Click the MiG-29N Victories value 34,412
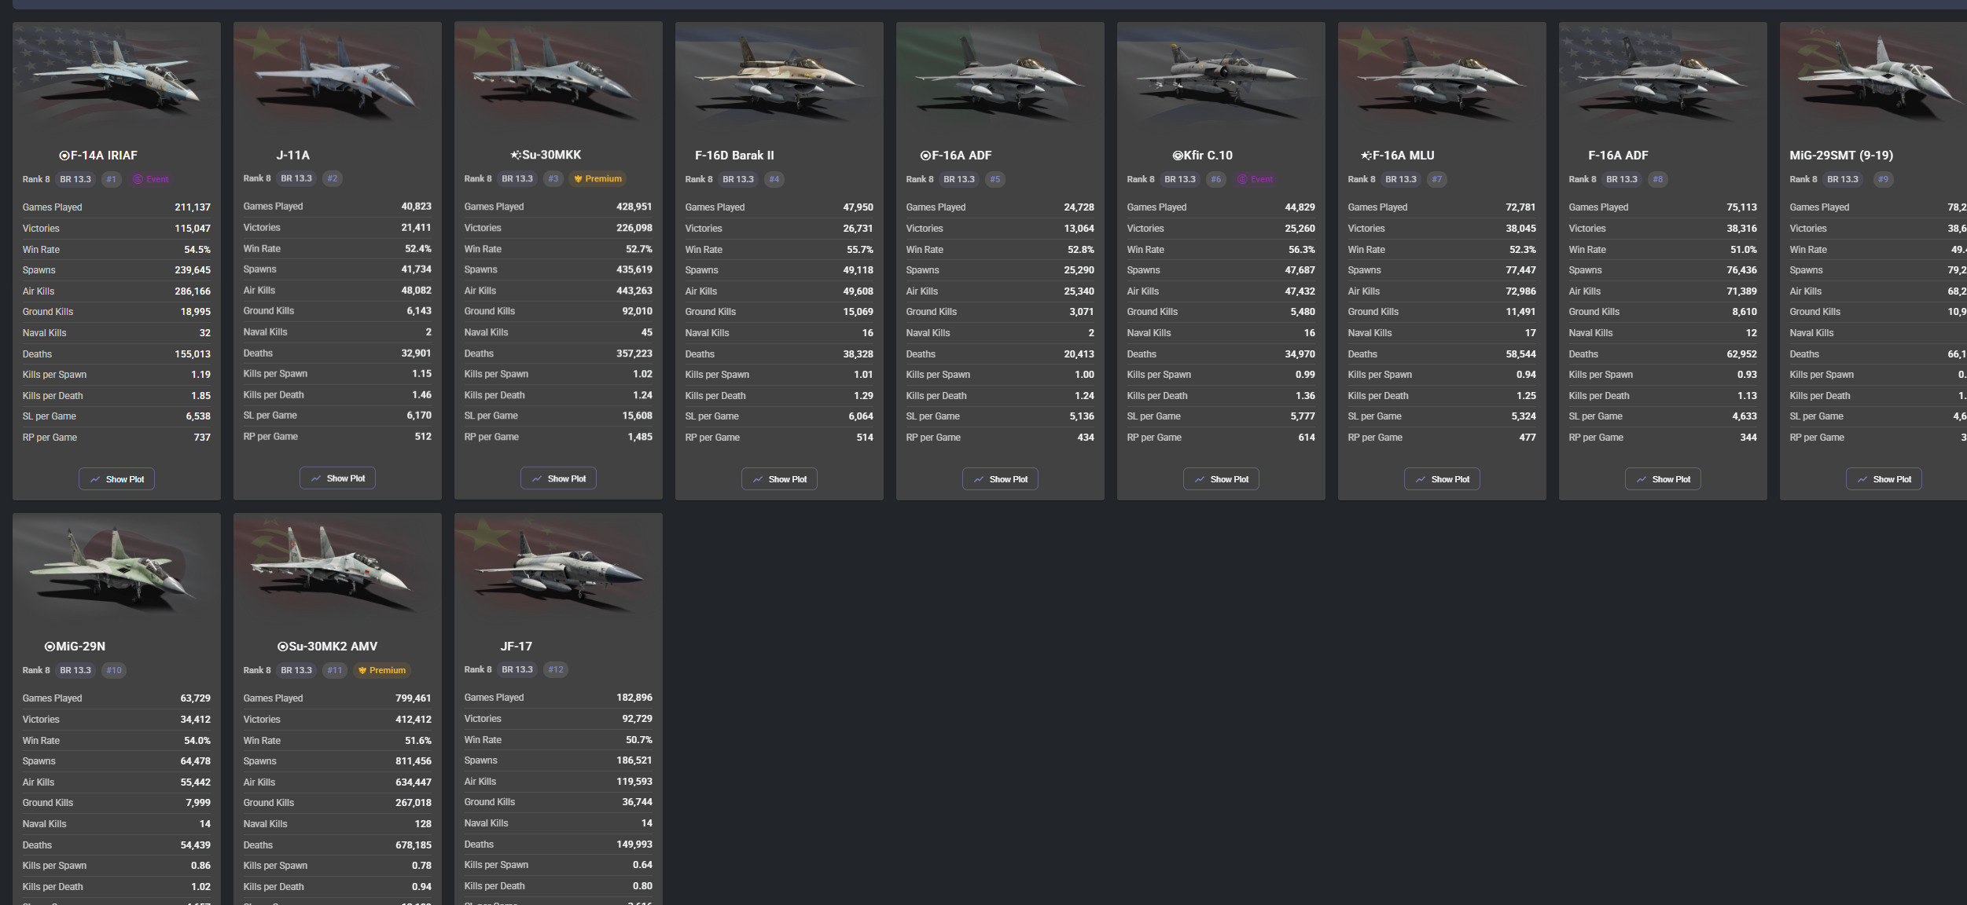This screenshot has width=1967, height=905. click(x=196, y=720)
